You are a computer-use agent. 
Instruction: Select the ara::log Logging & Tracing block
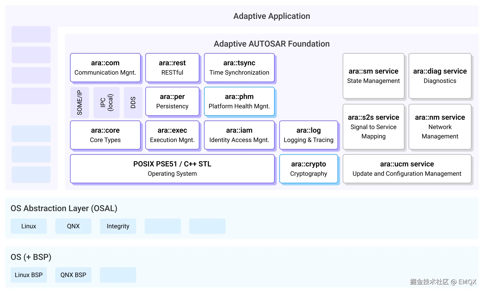point(308,135)
